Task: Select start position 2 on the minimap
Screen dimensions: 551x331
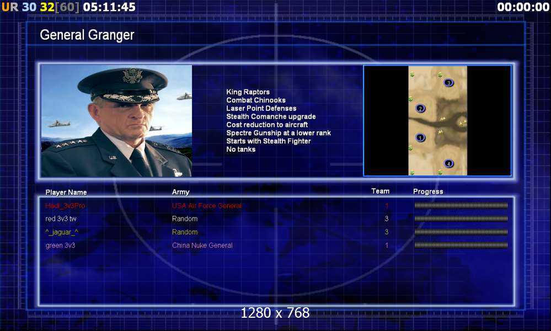Action: click(420, 108)
